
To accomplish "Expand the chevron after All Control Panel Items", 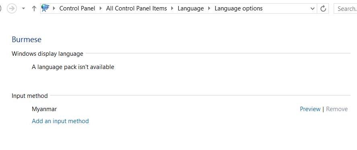I will [x=172, y=9].
